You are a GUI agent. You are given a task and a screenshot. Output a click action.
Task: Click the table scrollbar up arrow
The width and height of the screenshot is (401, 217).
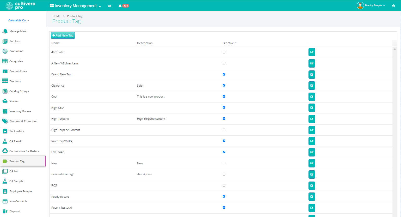(x=394, y=49)
